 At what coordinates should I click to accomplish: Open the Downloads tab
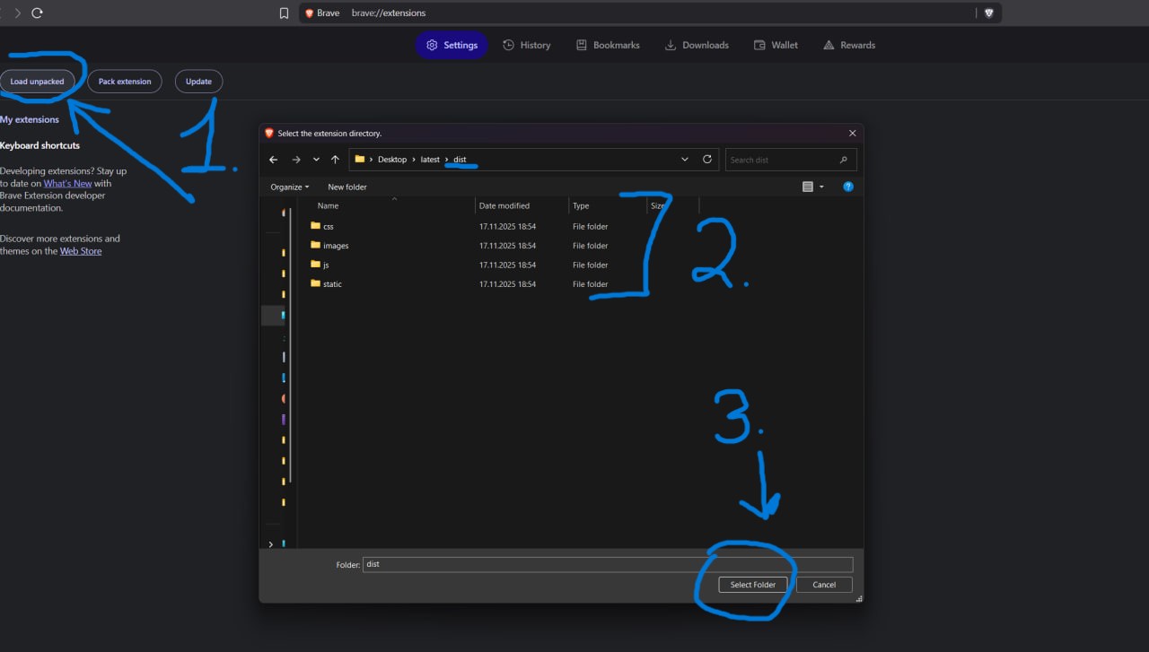coord(697,45)
